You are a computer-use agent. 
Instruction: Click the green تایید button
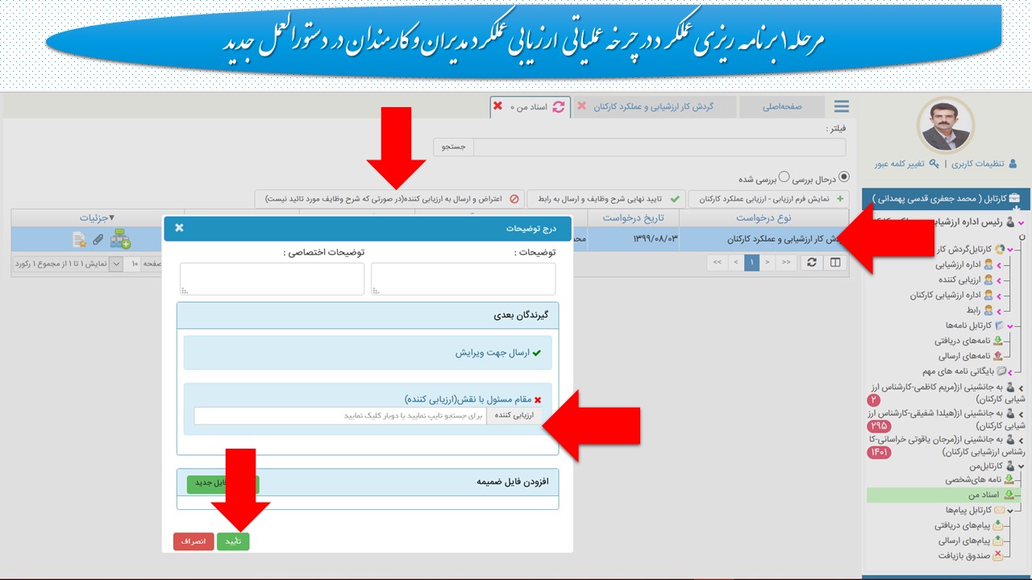(233, 541)
